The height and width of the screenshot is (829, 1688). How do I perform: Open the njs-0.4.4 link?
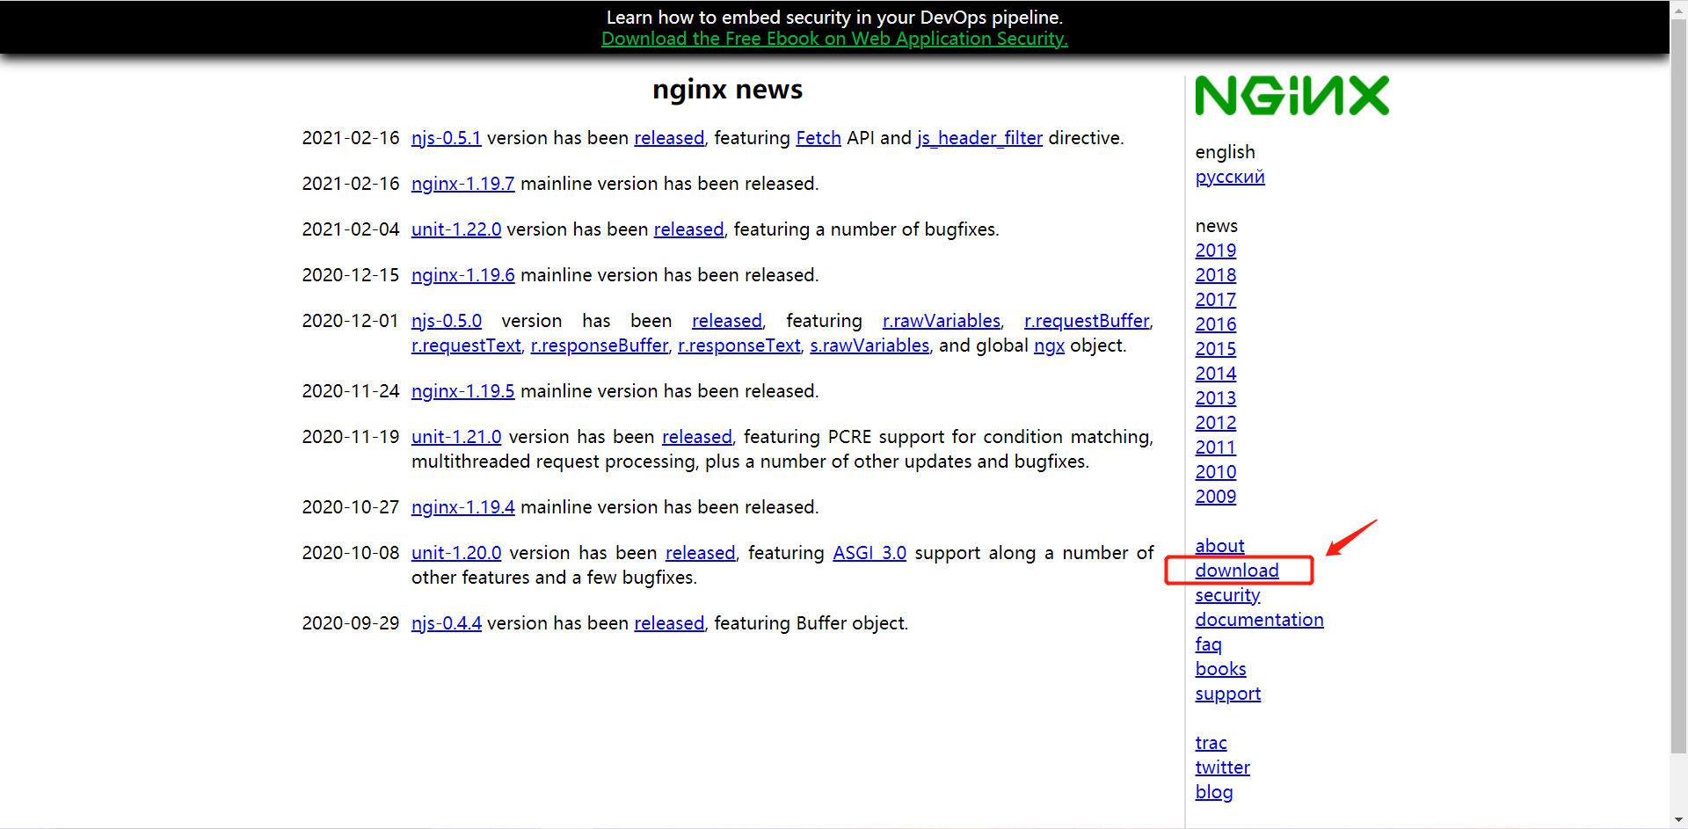[446, 623]
